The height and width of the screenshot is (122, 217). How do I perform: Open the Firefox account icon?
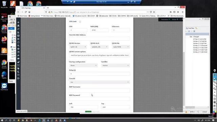point(178,12)
